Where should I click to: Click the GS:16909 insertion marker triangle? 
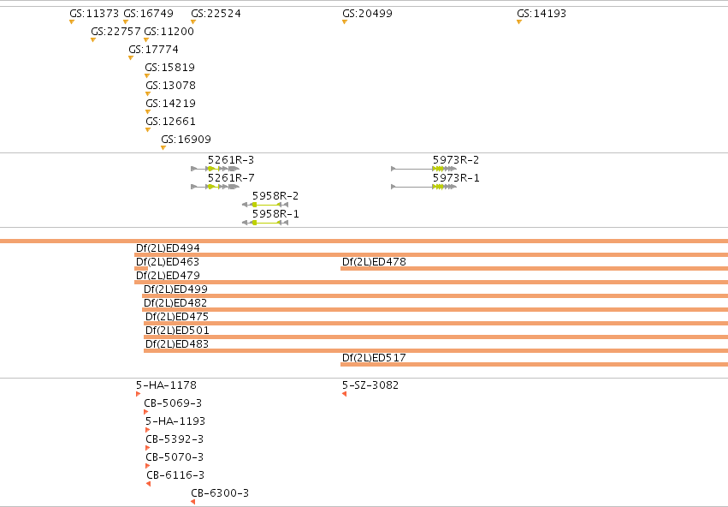click(x=163, y=148)
